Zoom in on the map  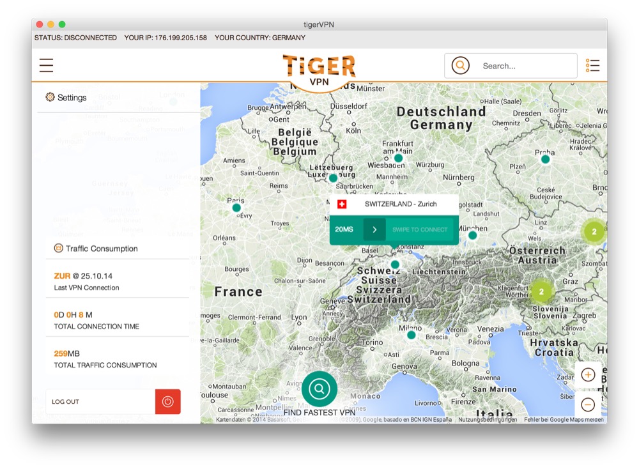pos(588,375)
